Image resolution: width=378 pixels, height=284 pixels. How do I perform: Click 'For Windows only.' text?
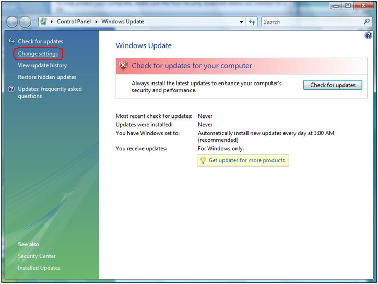[x=221, y=148]
